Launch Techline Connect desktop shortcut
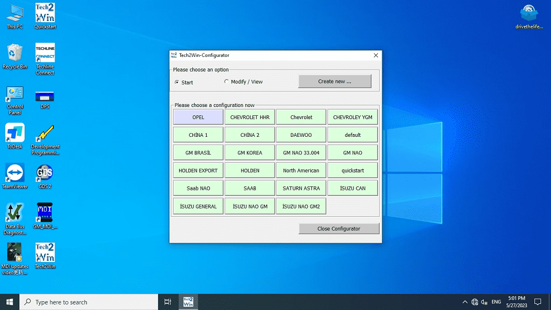Image resolution: width=551 pixels, height=310 pixels. tap(45, 54)
